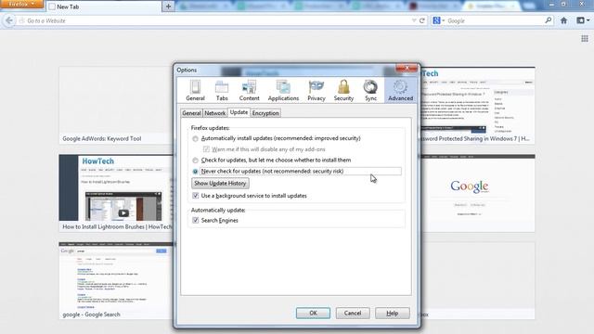Click the home page icon
The width and height of the screenshot is (594, 334).
563,20
